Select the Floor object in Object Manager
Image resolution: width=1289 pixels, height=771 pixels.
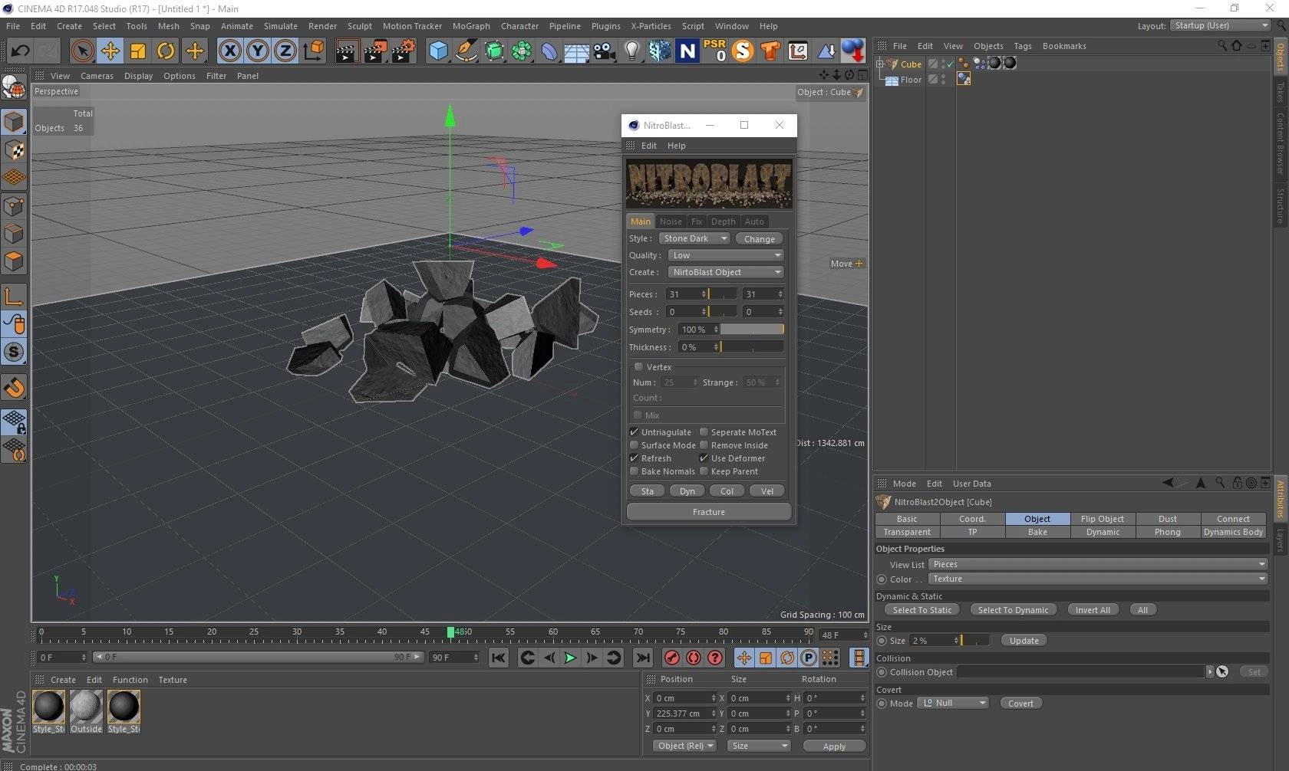pos(911,80)
